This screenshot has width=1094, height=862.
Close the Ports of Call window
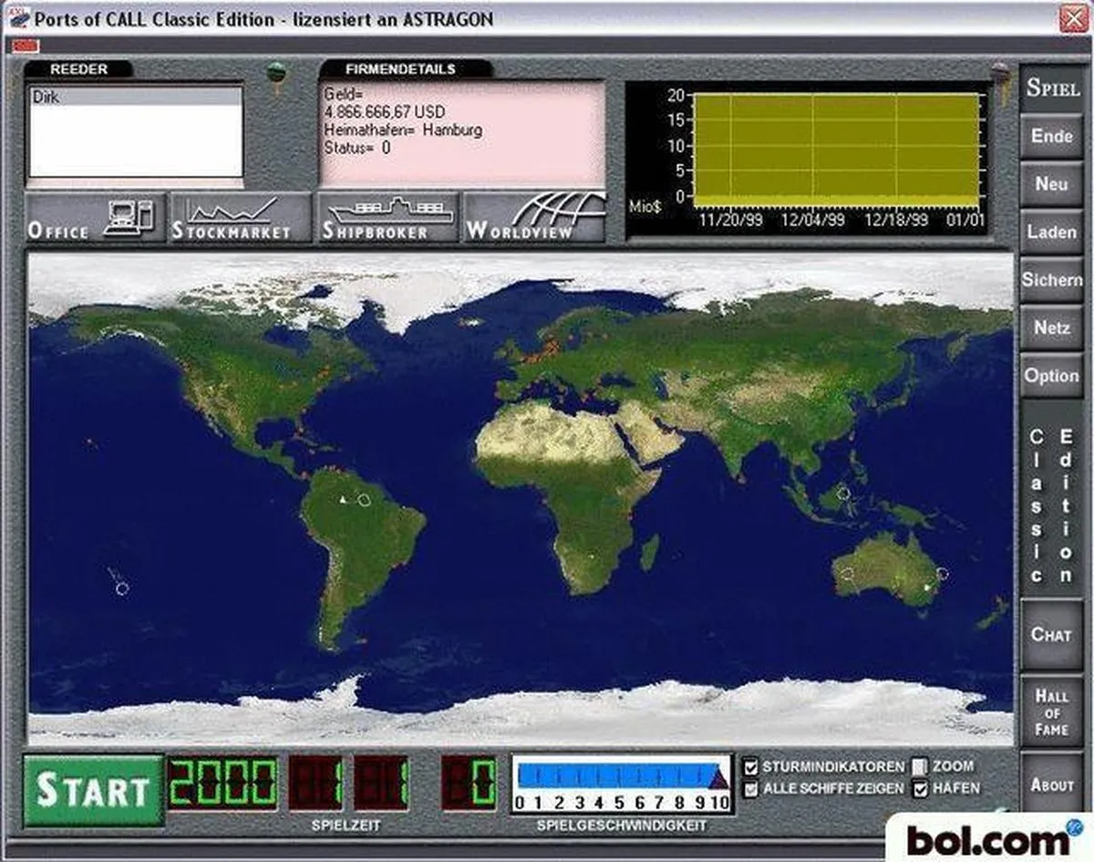click(x=1072, y=18)
